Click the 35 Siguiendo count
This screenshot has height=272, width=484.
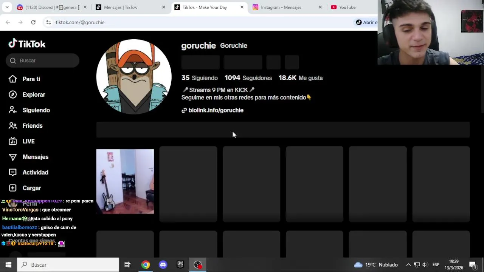tap(200, 78)
